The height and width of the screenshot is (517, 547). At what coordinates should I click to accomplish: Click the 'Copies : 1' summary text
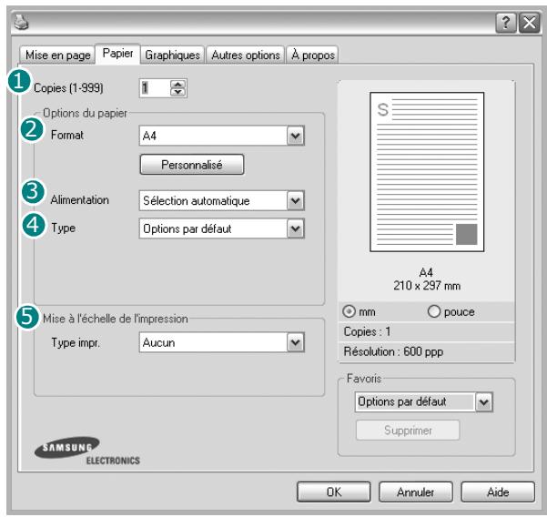(x=367, y=331)
